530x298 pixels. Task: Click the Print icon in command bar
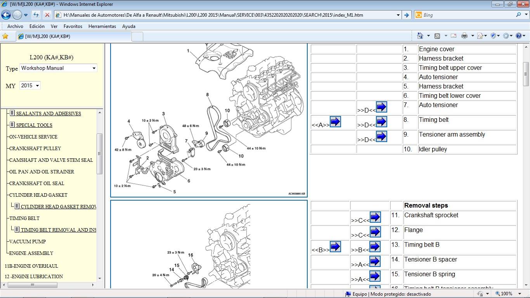click(x=464, y=36)
